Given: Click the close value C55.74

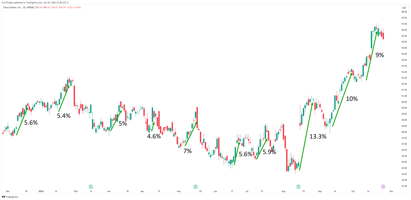Looking at the screenshot, I should click(62, 7).
